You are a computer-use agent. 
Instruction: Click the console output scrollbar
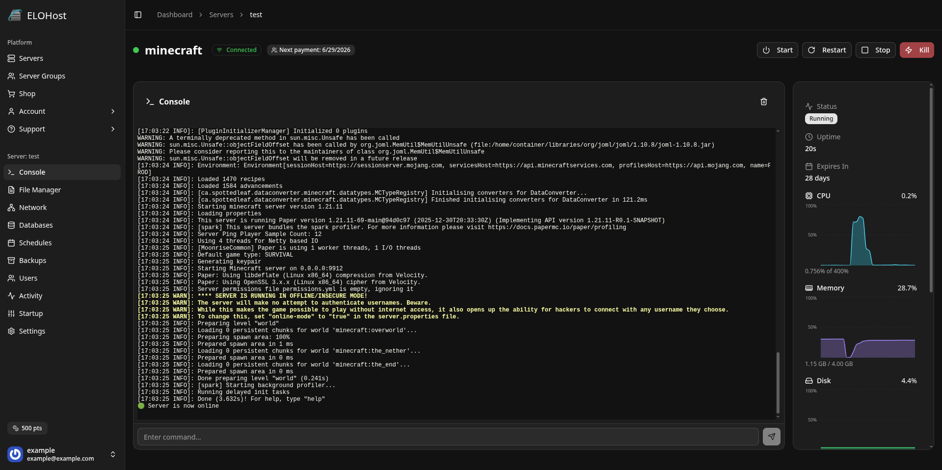coord(778,383)
